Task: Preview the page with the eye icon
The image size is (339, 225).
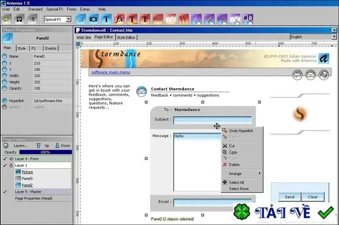Action: pos(32,19)
